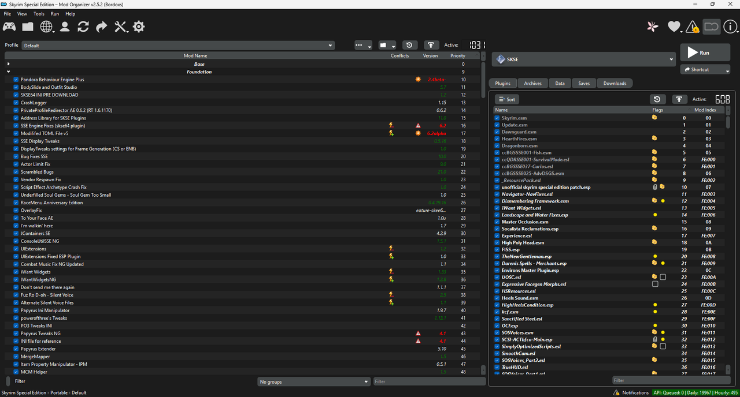Image resolution: width=740 pixels, height=397 pixels.
Task: Open the three-dots mod list options dropdown
Action: click(363, 45)
